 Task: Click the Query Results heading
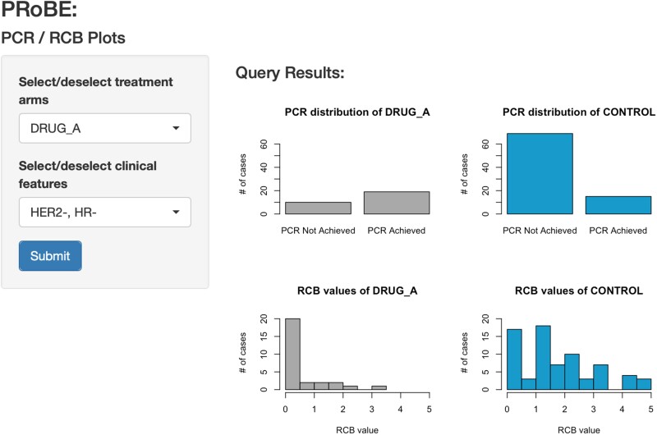click(290, 73)
